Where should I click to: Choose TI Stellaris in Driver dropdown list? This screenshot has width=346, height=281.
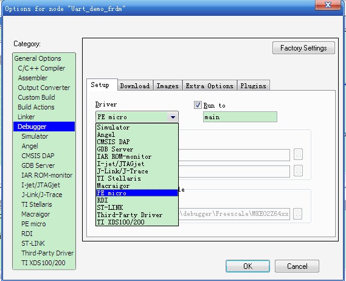137,178
